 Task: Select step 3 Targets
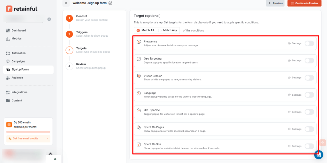(69, 50)
